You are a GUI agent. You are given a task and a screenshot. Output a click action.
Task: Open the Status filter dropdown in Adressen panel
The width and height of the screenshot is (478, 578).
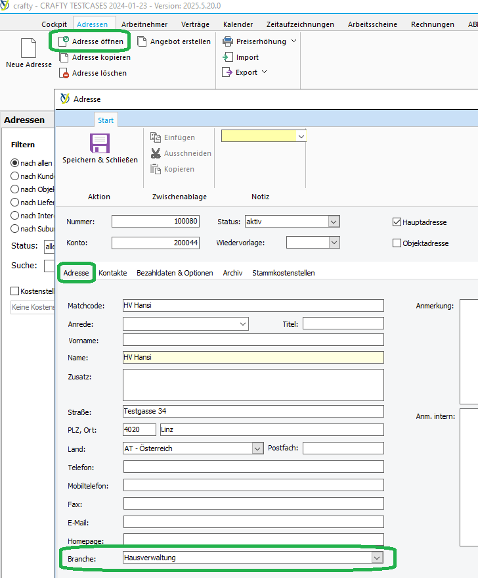pos(49,246)
